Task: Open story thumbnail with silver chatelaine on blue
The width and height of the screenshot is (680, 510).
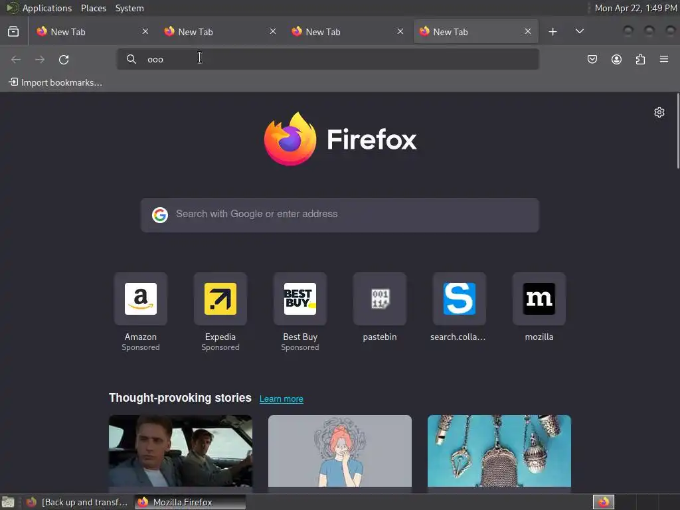Action: (x=499, y=451)
